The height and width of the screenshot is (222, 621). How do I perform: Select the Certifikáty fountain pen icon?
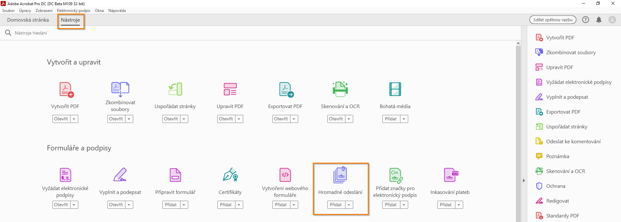click(230, 174)
